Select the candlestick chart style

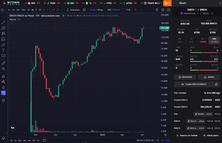pos(58,10)
